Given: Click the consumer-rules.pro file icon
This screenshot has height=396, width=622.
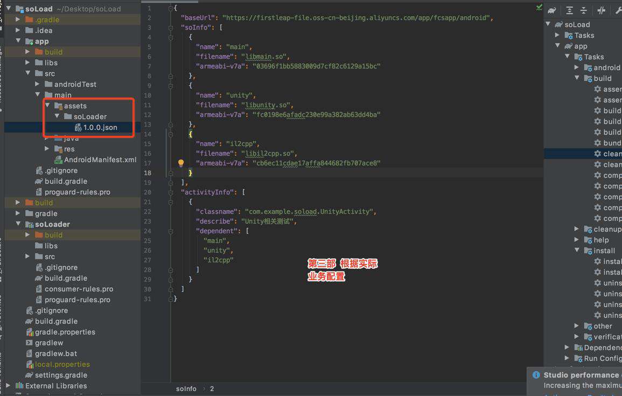Looking at the screenshot, I should [38, 289].
